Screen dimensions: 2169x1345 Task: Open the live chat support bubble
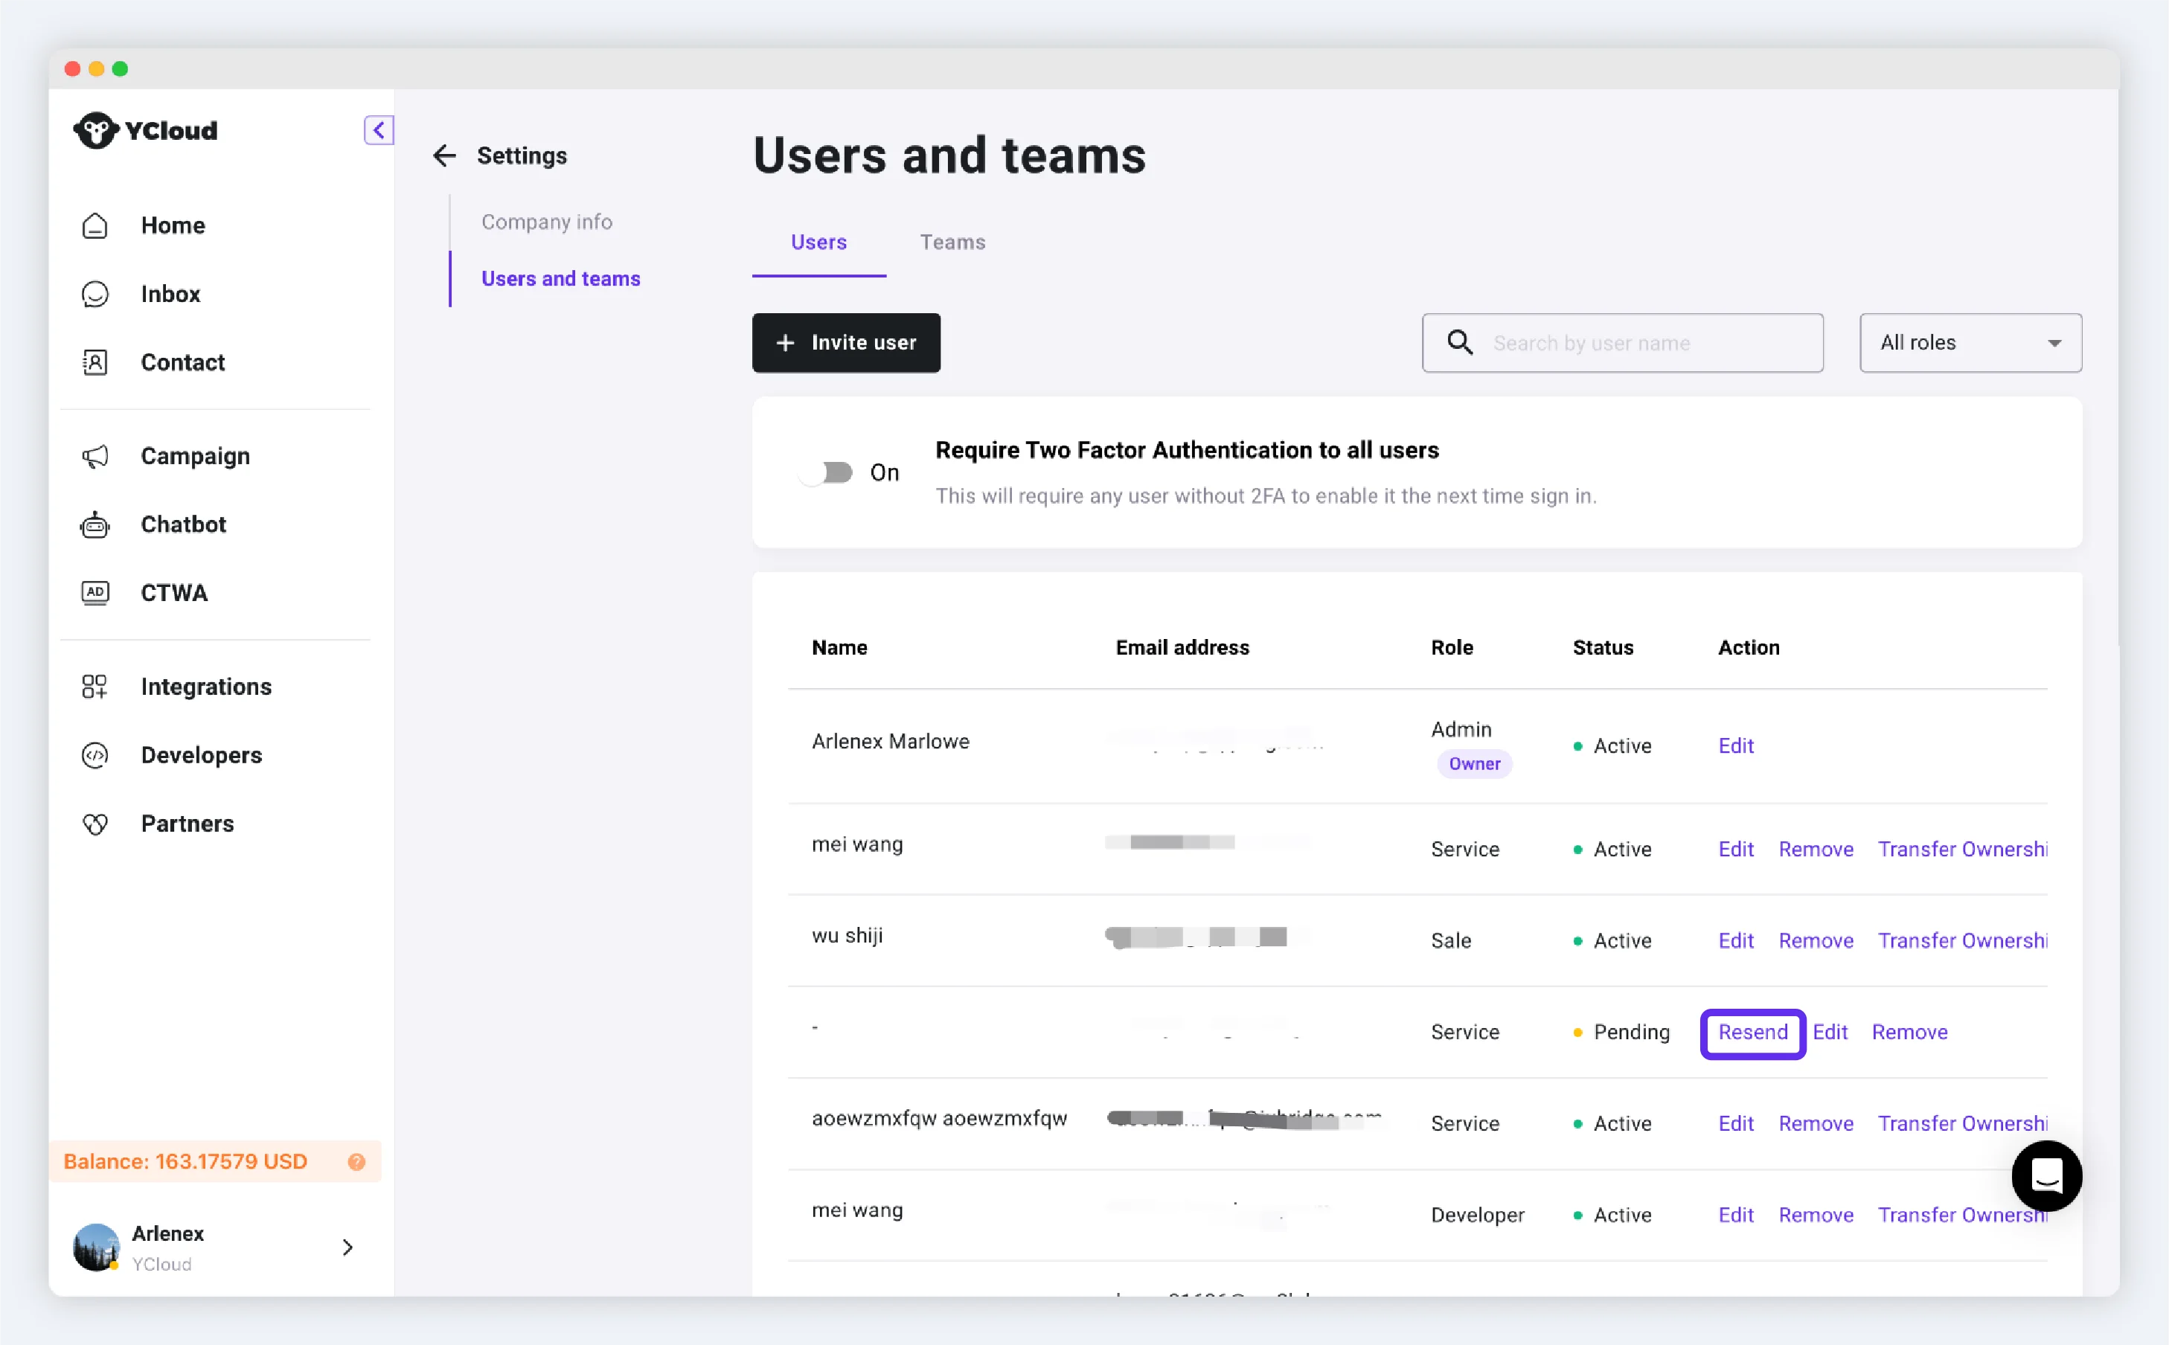click(2046, 1176)
